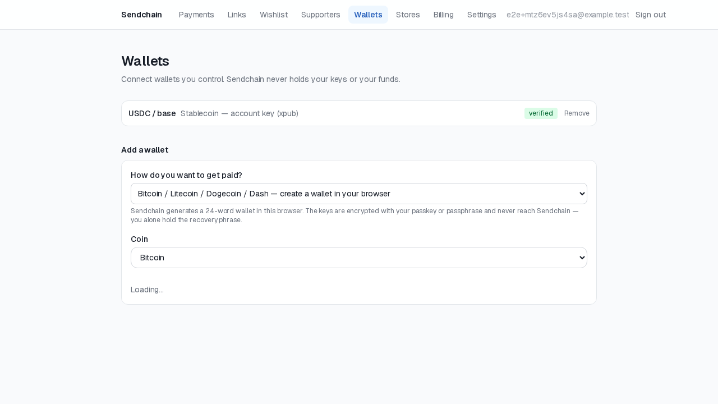This screenshot has width=718, height=404.
Task: Switch to the Wishlist tab
Action: pyautogui.click(x=274, y=15)
